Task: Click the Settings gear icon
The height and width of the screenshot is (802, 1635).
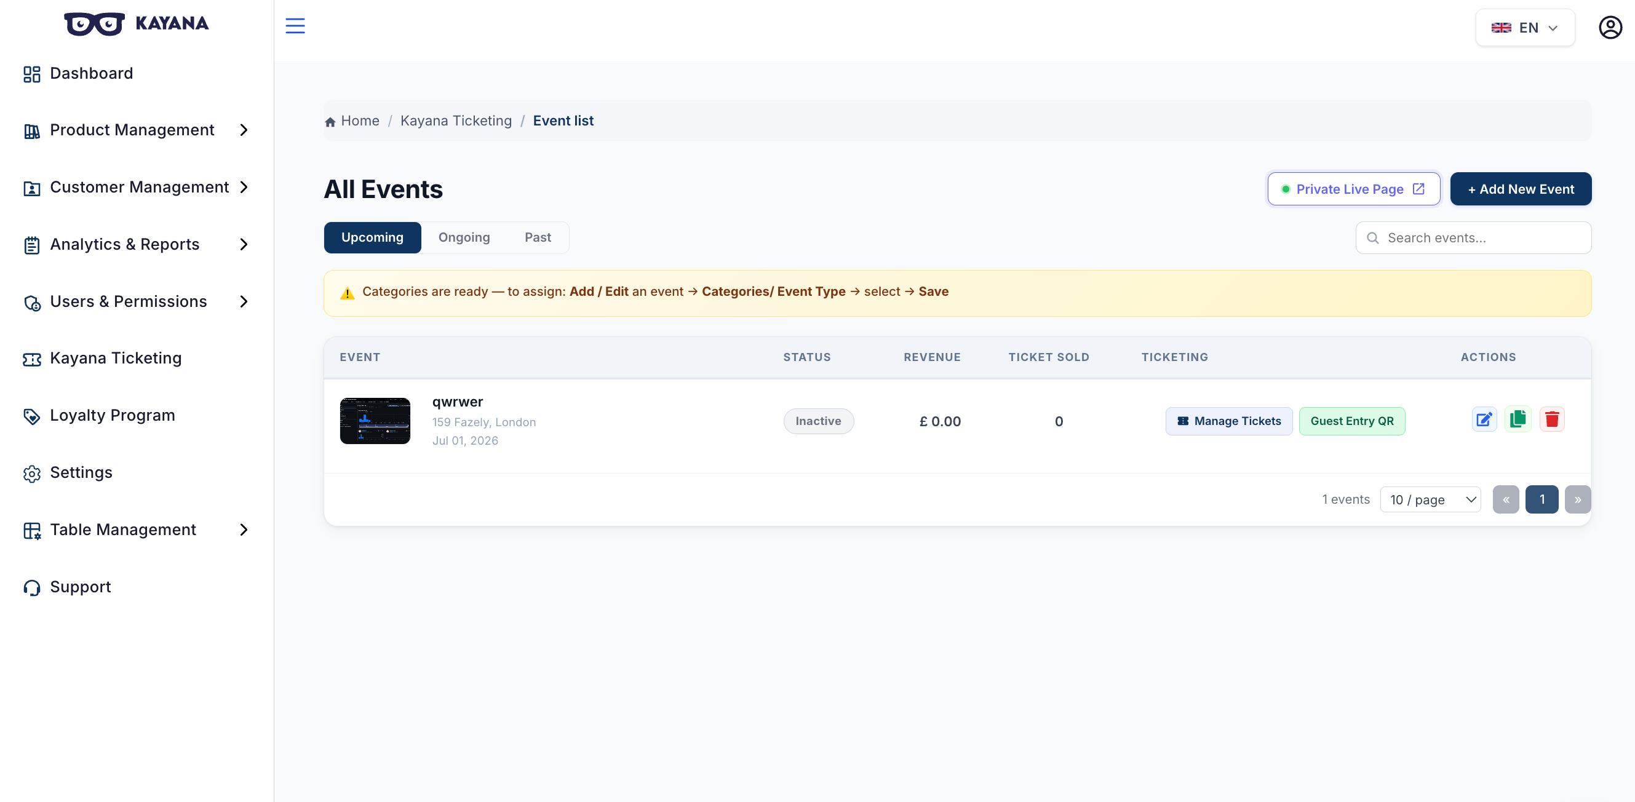Action: point(32,474)
